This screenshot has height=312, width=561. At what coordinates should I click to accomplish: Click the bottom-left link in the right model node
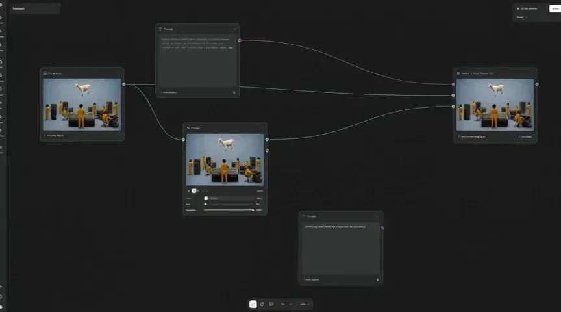pyautogui.click(x=472, y=137)
